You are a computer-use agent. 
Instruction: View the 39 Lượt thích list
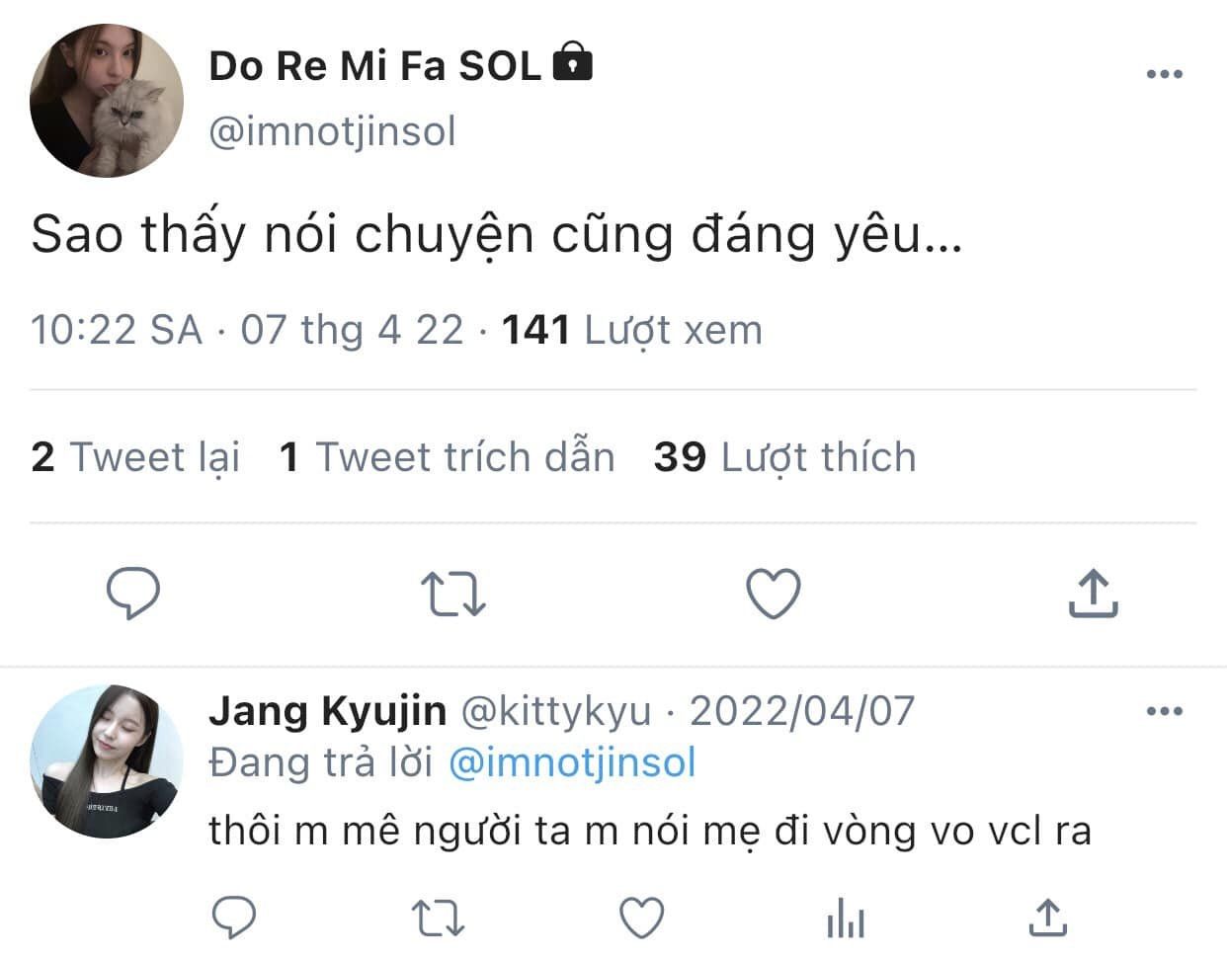click(x=784, y=457)
